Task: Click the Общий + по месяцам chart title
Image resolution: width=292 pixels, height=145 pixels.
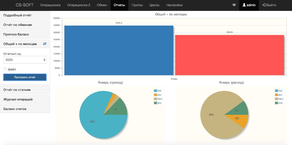Action: pyautogui.click(x=171, y=14)
